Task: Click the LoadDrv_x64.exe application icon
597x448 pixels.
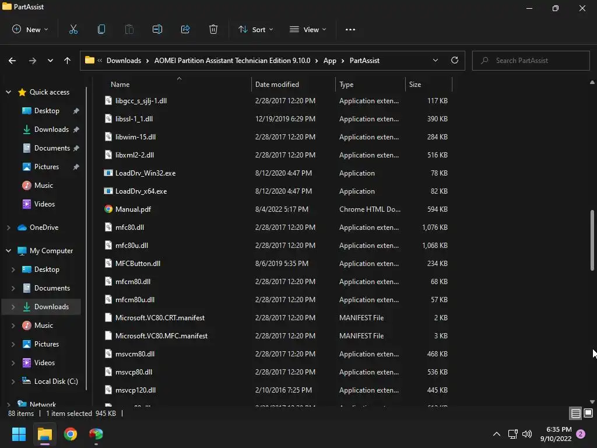Action: (108, 191)
